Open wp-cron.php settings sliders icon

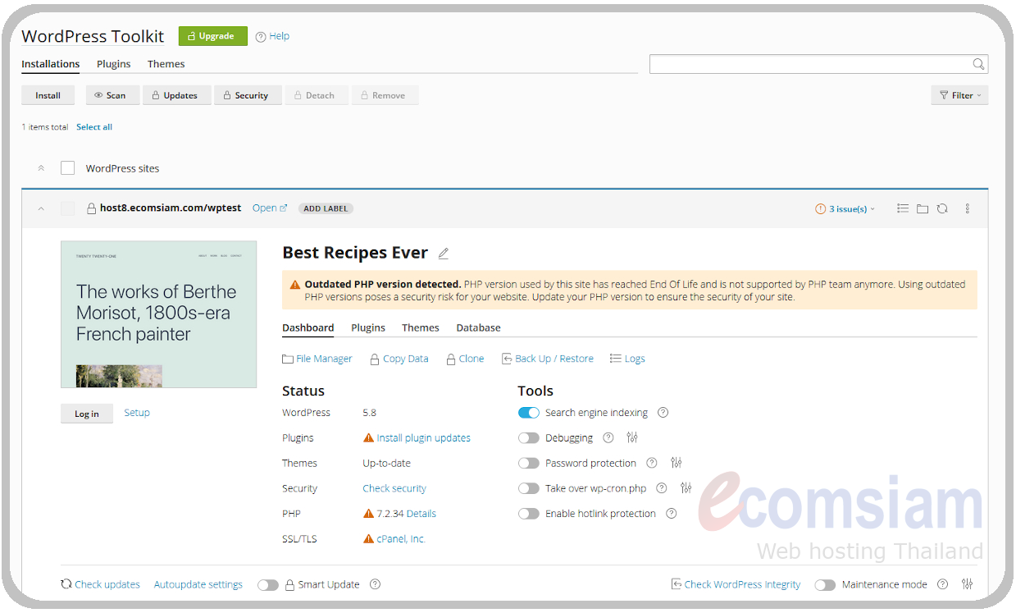coord(686,488)
